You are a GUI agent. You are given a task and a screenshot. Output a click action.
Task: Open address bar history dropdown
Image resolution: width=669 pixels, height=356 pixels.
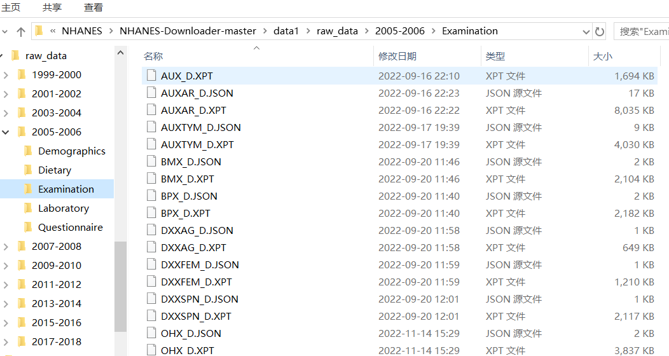[586, 32]
